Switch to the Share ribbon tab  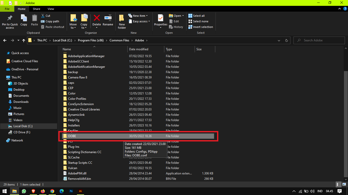36,9
